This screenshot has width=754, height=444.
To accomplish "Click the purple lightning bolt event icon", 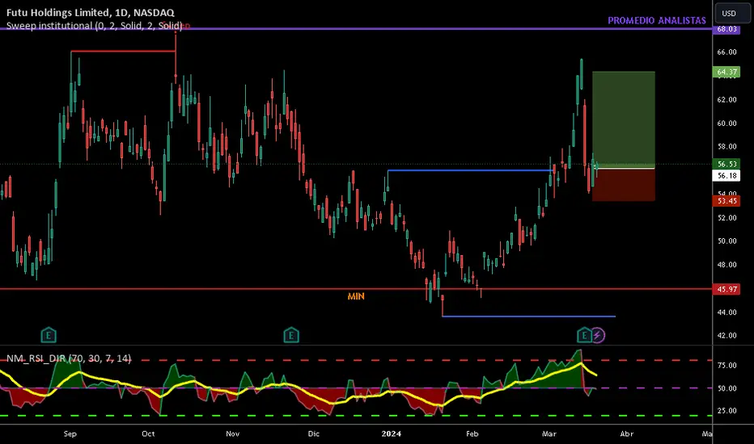I will click(597, 335).
